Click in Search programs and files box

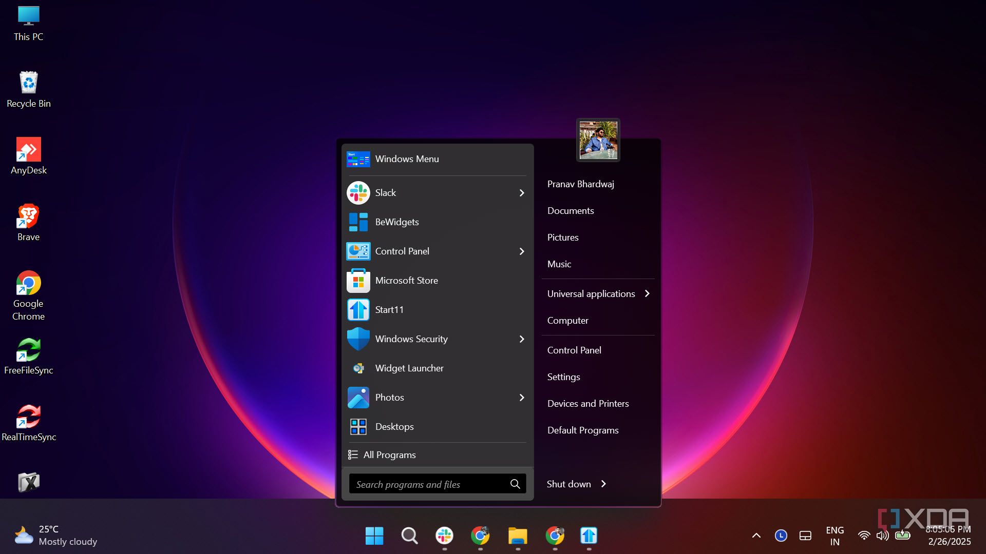pos(438,484)
